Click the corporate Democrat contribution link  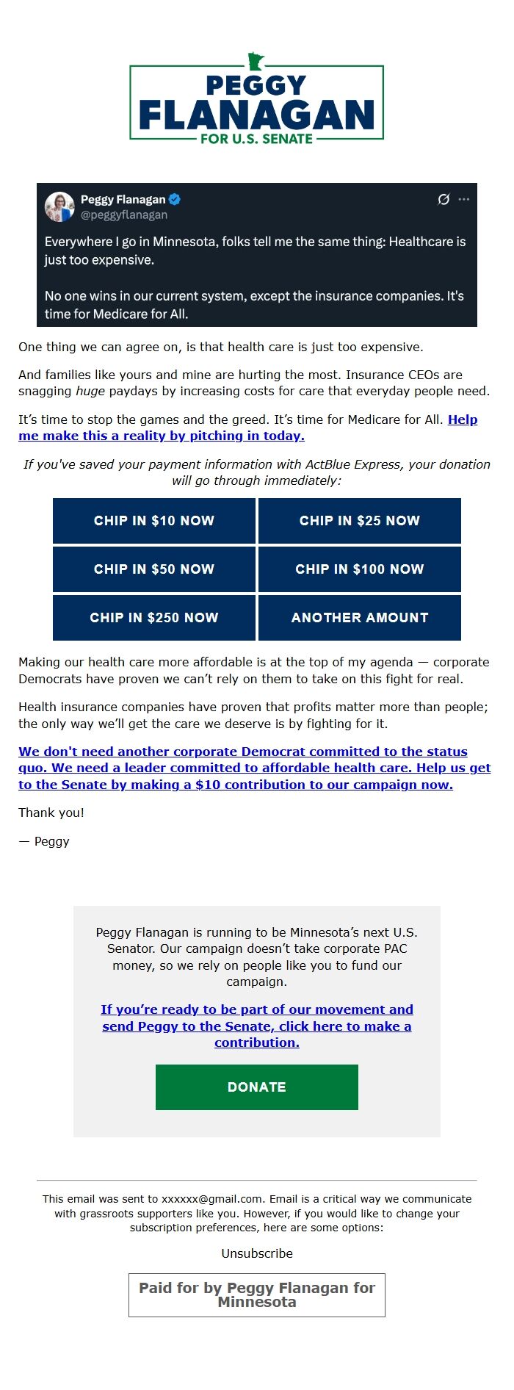point(255,767)
